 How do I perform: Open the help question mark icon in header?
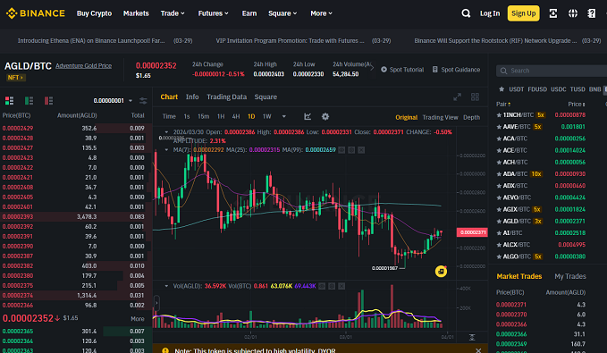[x=592, y=13]
